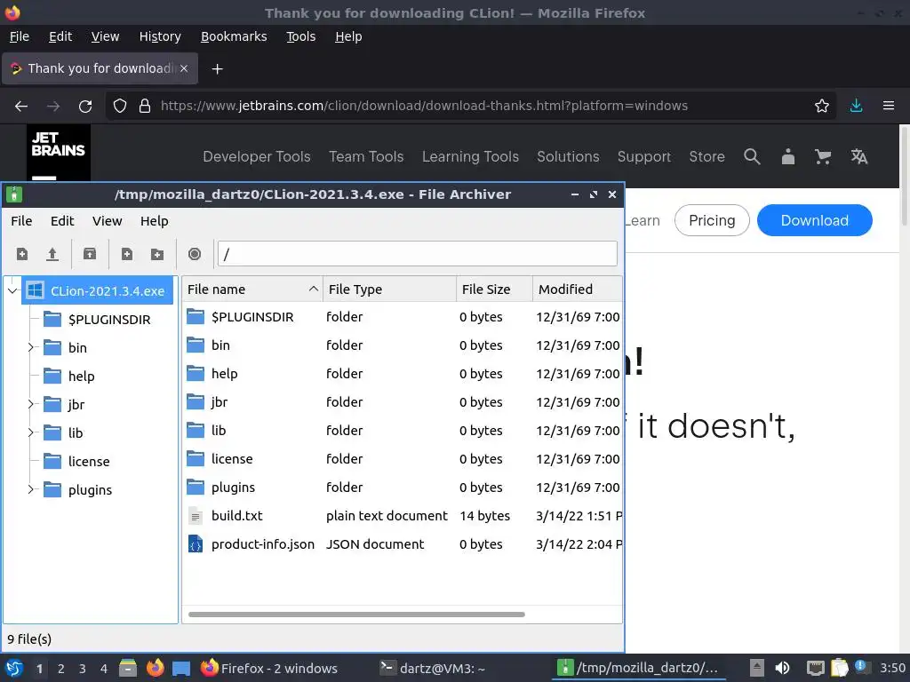Click the Firefox page vertical scrollbar
Screen dimensions: 910x682
coord(904,177)
